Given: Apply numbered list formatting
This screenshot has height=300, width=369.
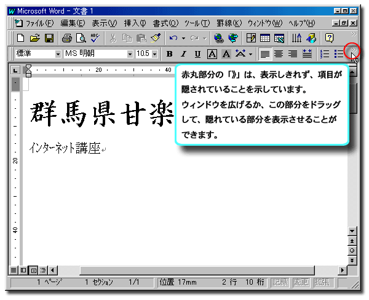Looking at the screenshot, I should pos(325,54).
